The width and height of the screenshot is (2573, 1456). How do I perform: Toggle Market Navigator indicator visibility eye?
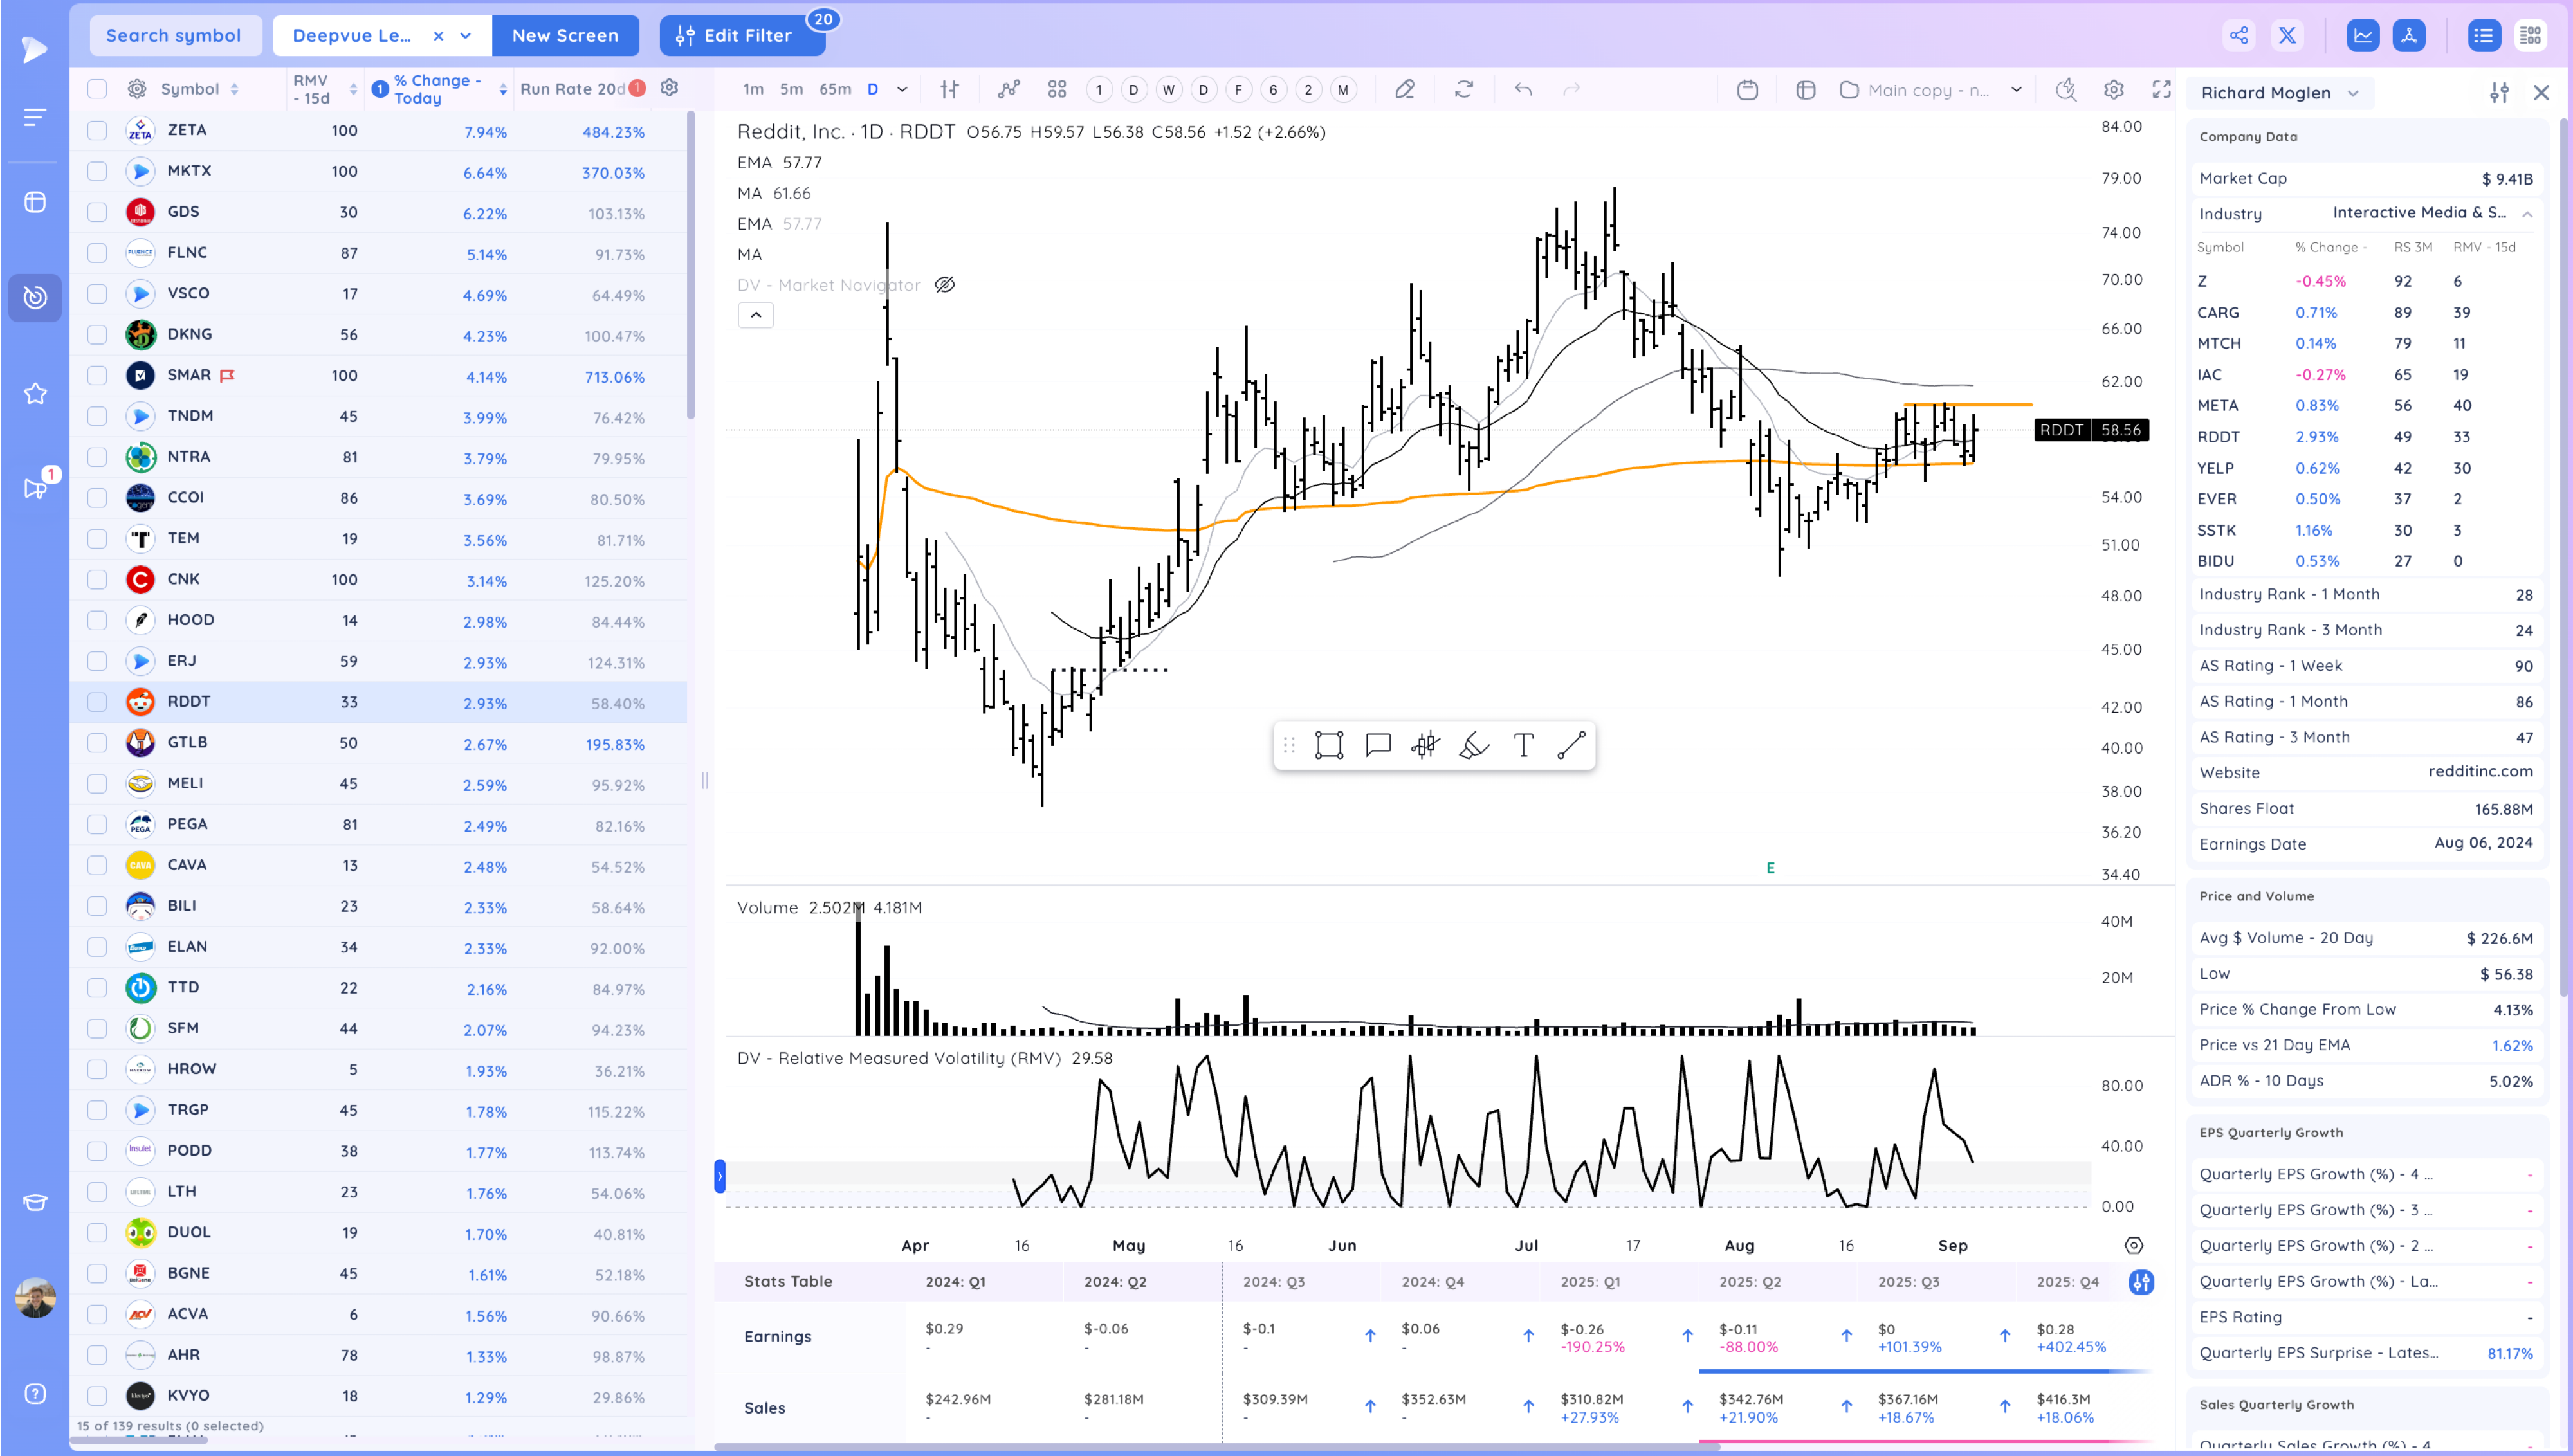pyautogui.click(x=944, y=285)
